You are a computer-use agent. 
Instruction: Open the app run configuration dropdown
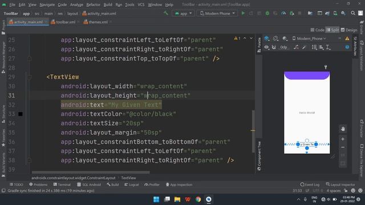coord(184,13)
